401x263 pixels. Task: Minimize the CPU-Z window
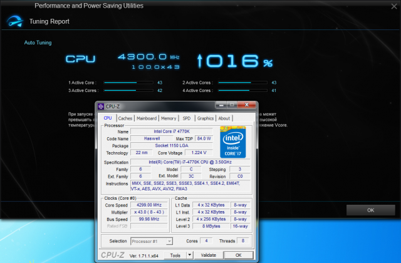click(221, 105)
